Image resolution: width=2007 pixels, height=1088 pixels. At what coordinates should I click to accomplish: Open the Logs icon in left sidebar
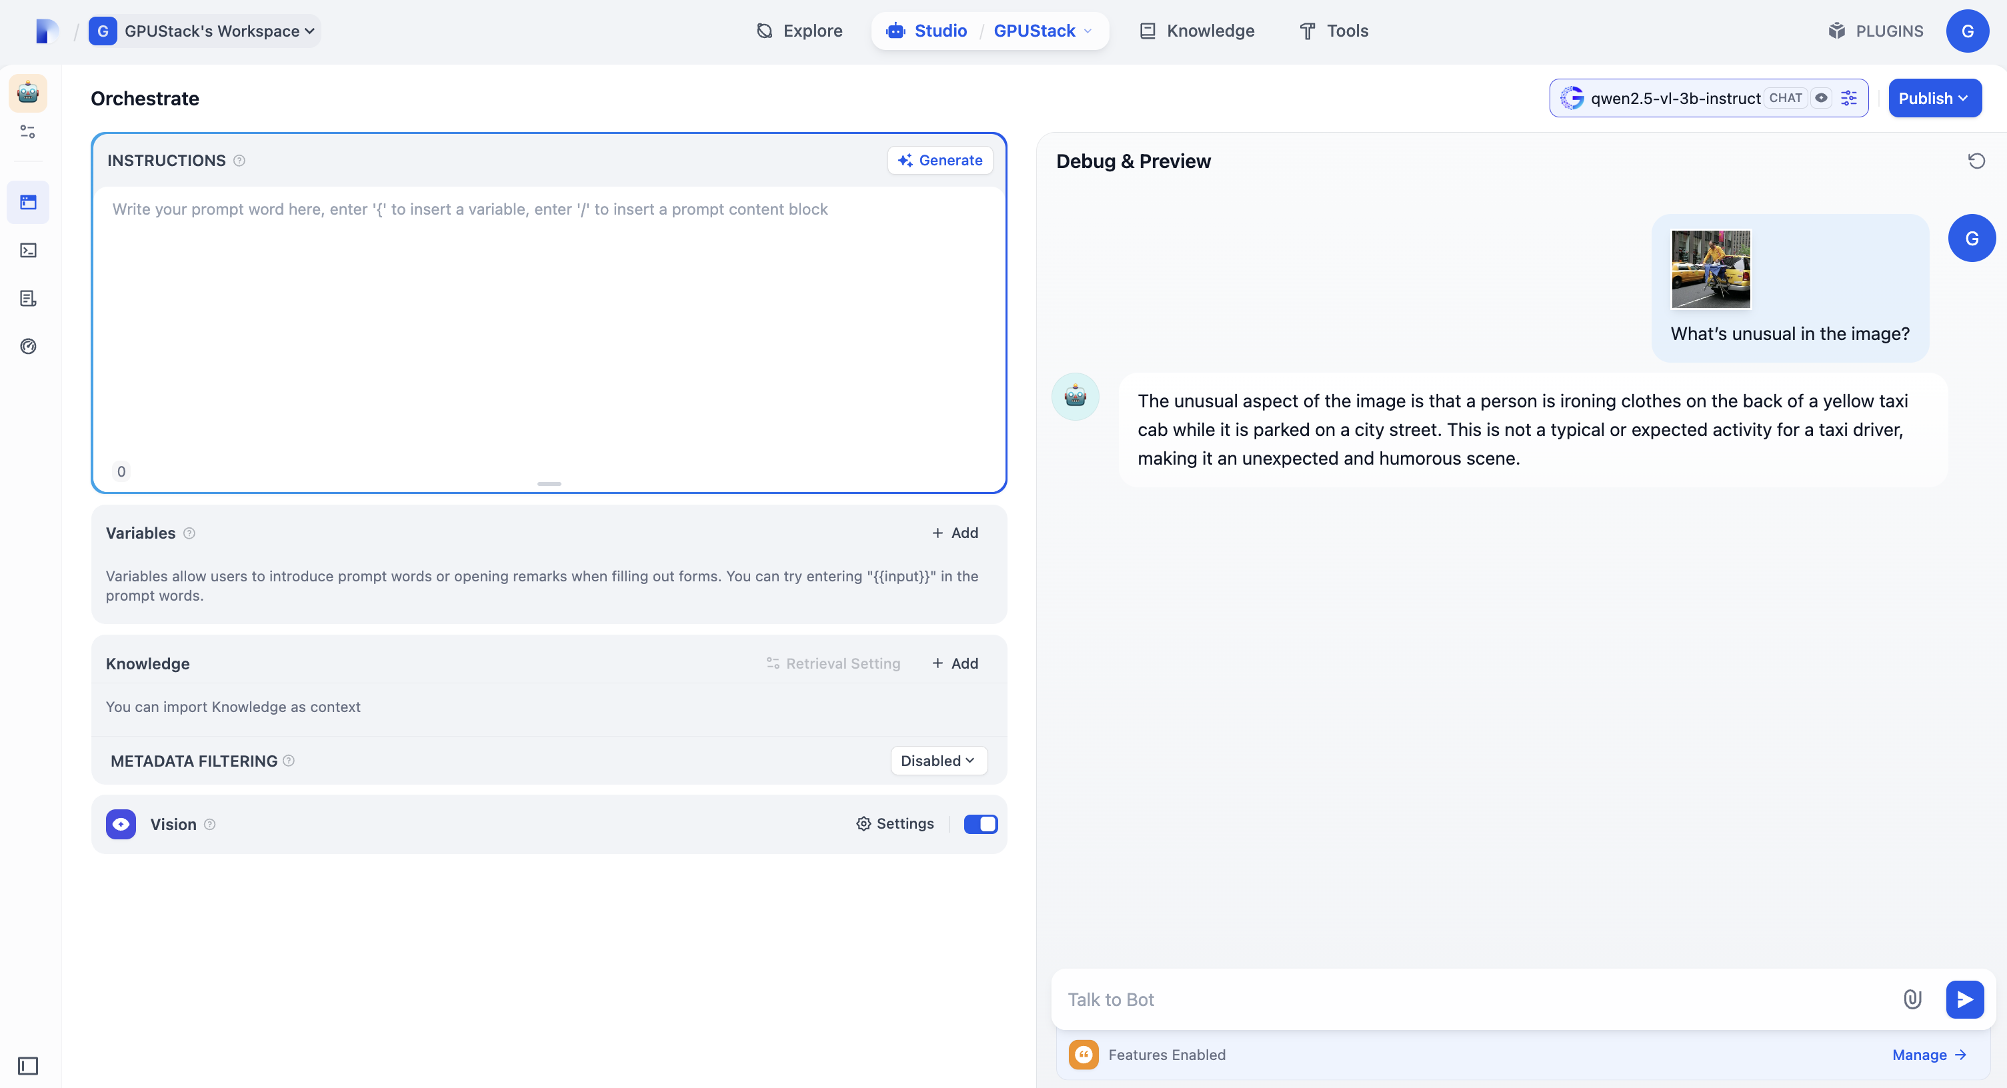click(28, 298)
